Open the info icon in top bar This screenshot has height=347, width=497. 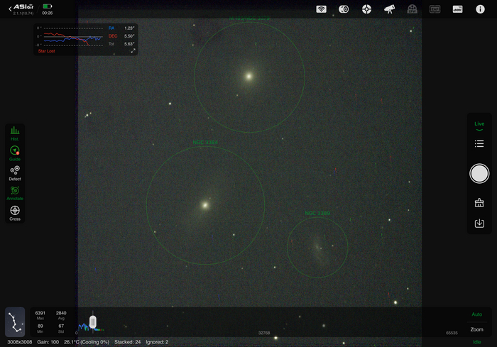point(479,9)
